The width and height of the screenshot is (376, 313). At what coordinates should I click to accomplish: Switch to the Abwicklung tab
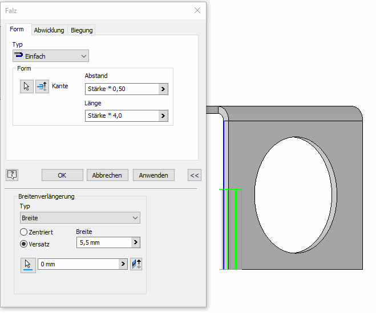pos(49,30)
